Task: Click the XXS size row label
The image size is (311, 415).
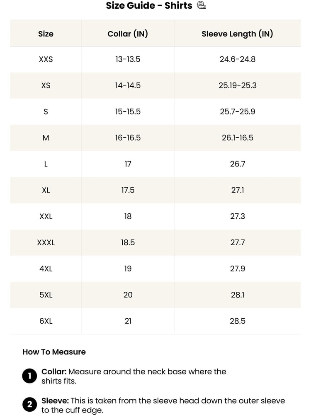Action: [x=46, y=59]
